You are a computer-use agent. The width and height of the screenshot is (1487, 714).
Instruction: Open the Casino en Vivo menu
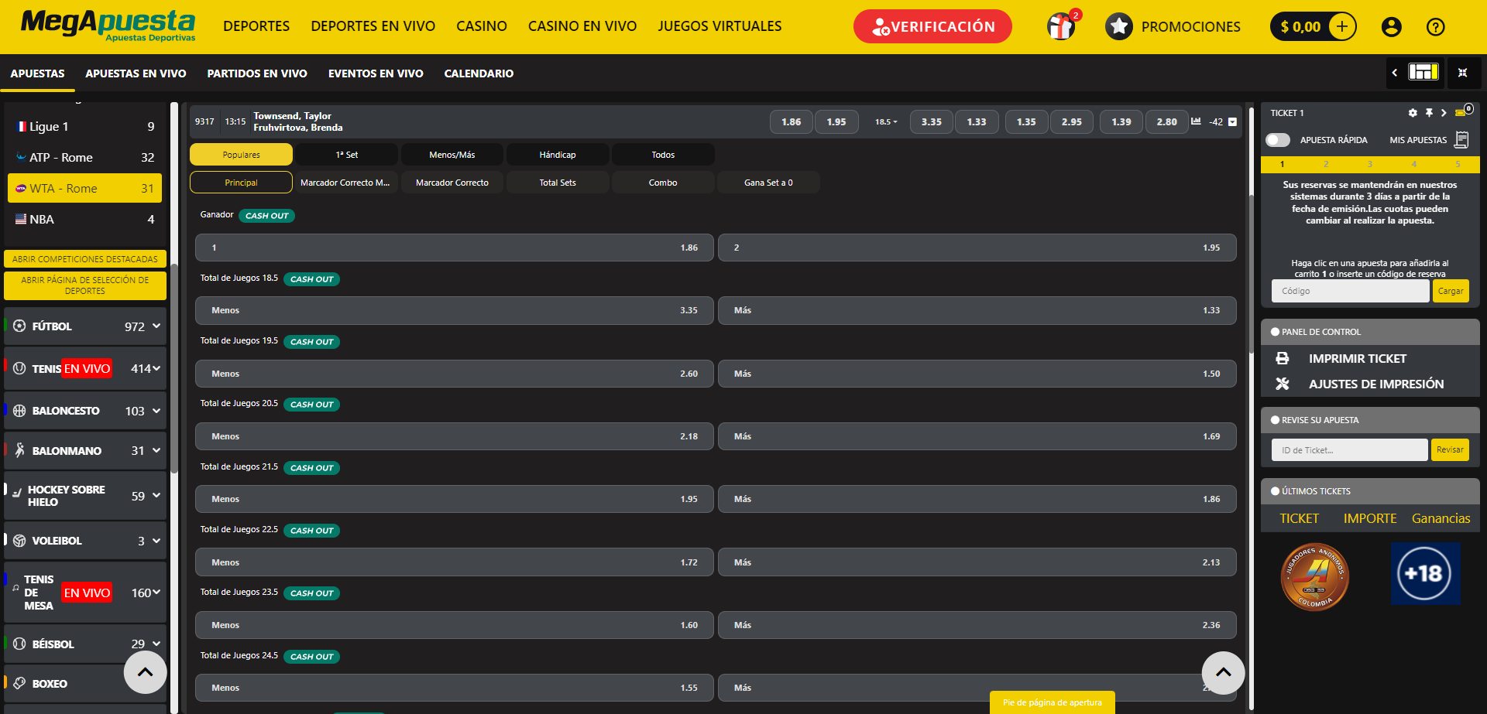[582, 26]
